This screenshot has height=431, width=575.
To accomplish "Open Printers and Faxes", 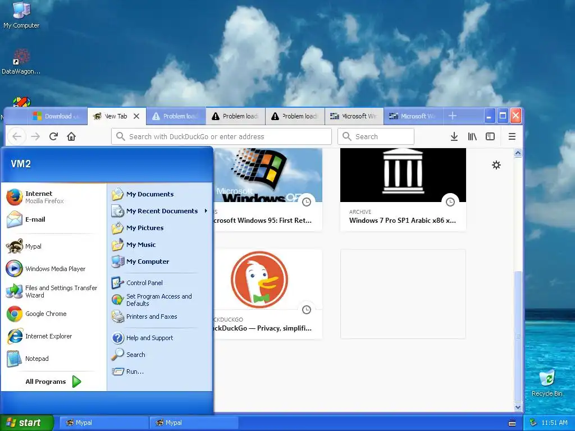I will click(160, 317).
